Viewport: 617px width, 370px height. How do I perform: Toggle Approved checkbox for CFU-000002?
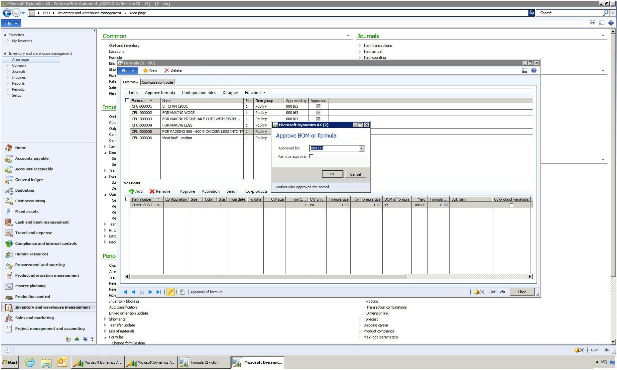point(318,113)
